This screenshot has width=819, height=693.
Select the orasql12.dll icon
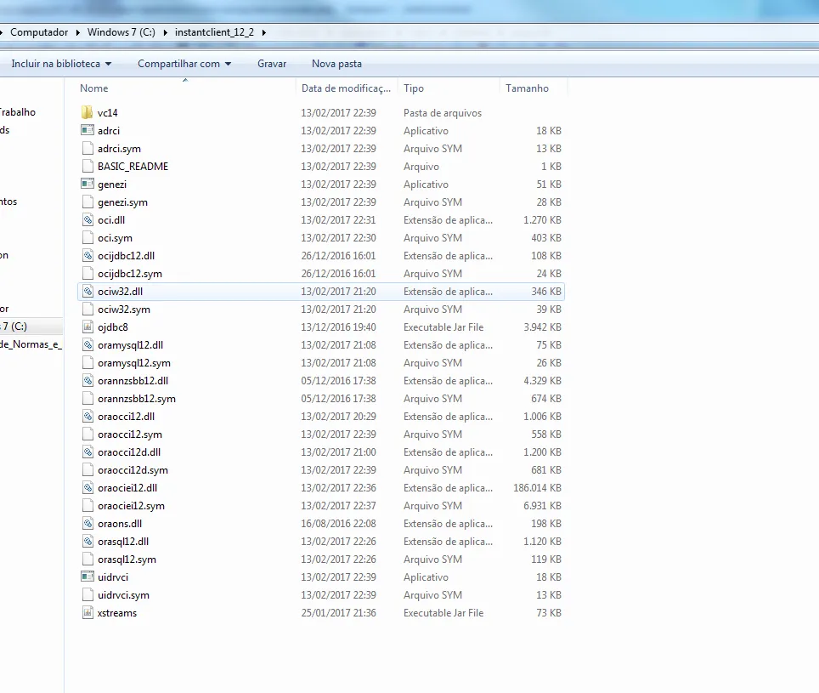(x=88, y=542)
